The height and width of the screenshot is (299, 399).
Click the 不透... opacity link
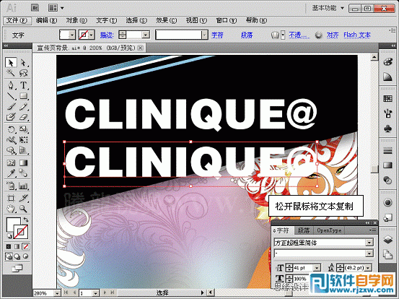tap(299, 35)
